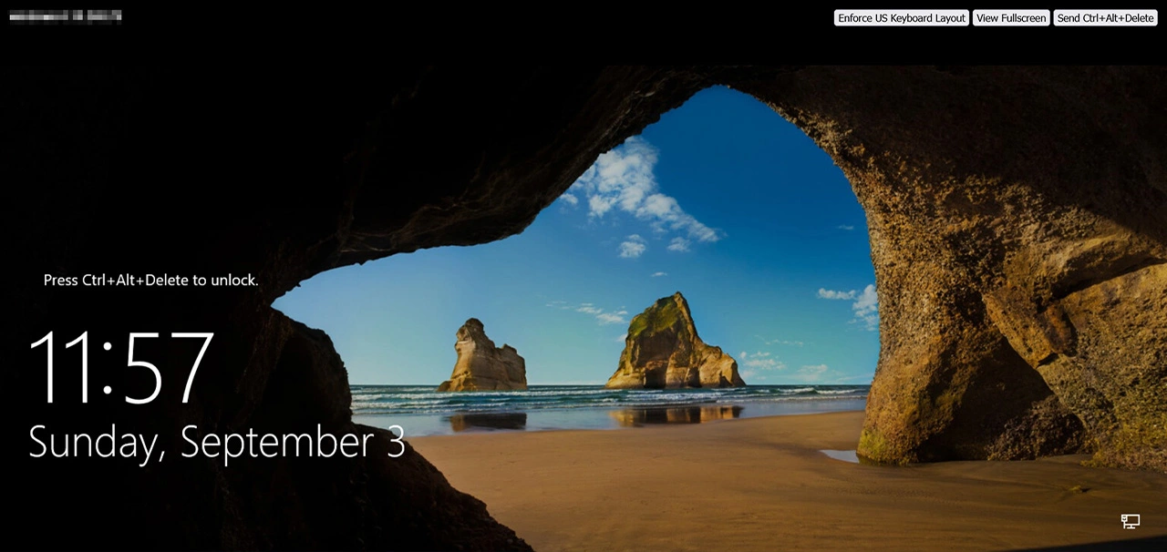
Task: Click the left rock's reflection on wet sand
Action: tap(488, 421)
